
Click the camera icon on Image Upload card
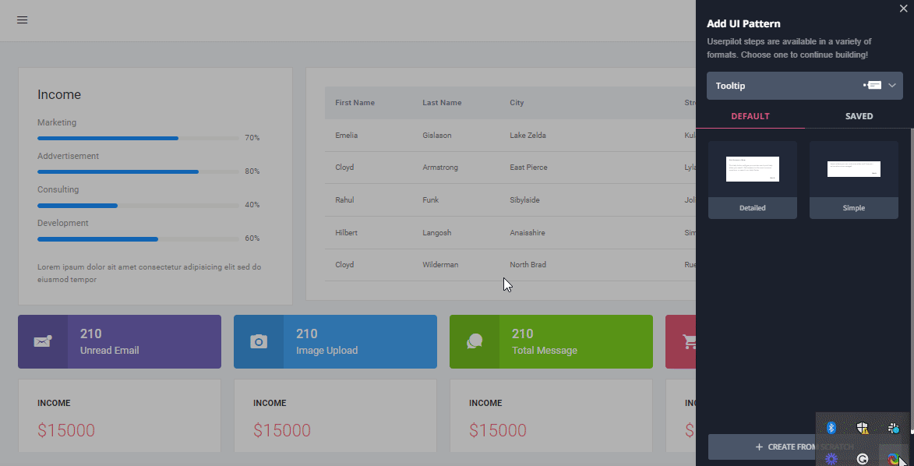pos(259,341)
